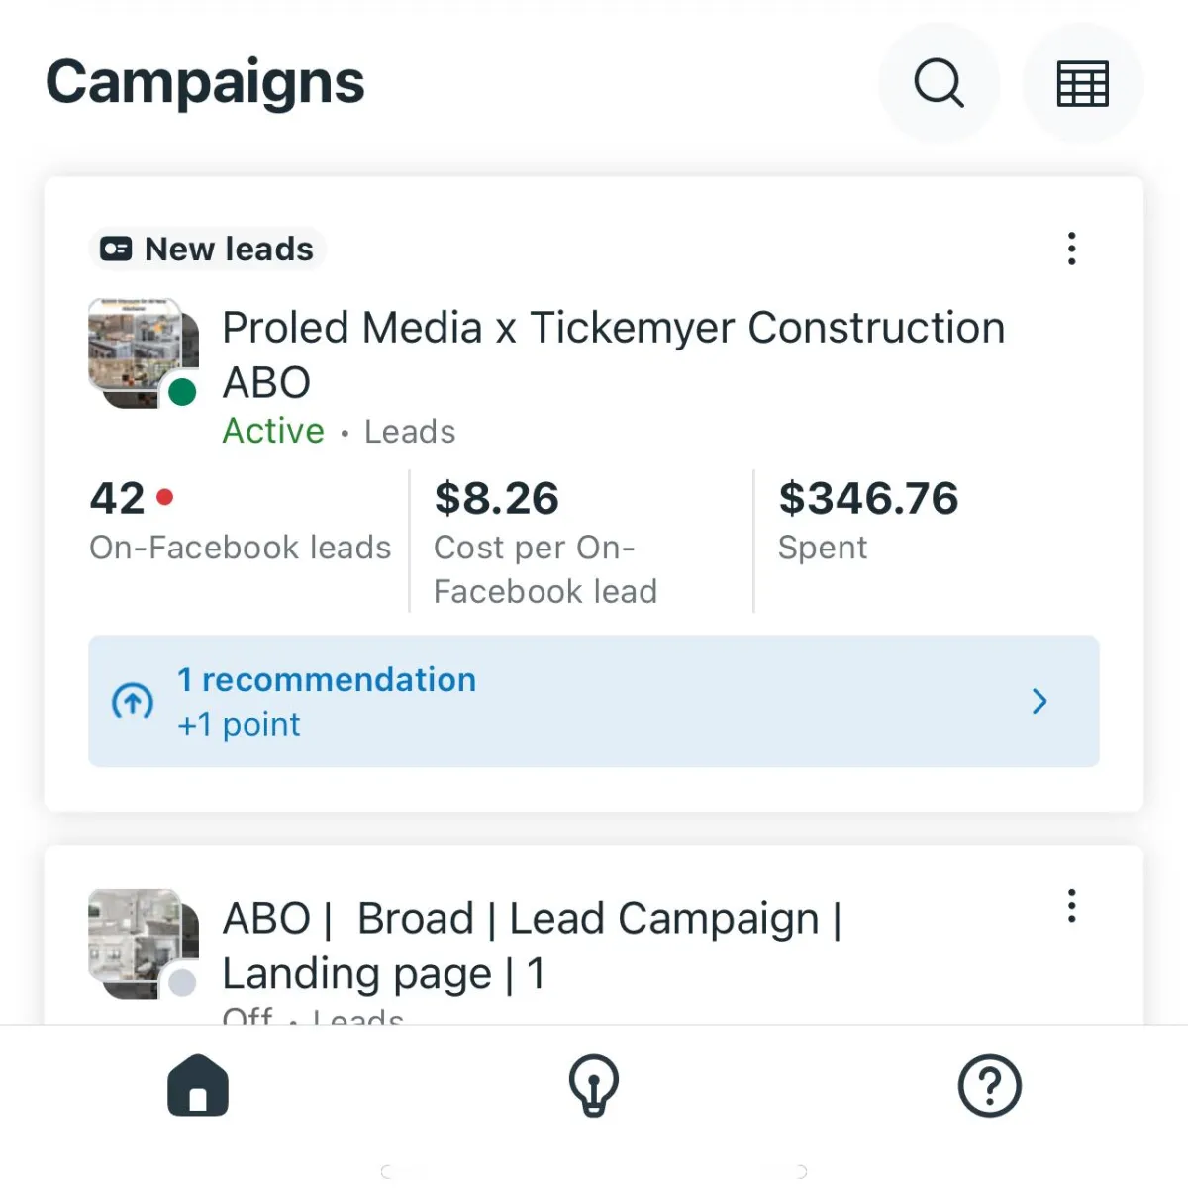Go to Home tab in bottom bar

tap(198, 1086)
